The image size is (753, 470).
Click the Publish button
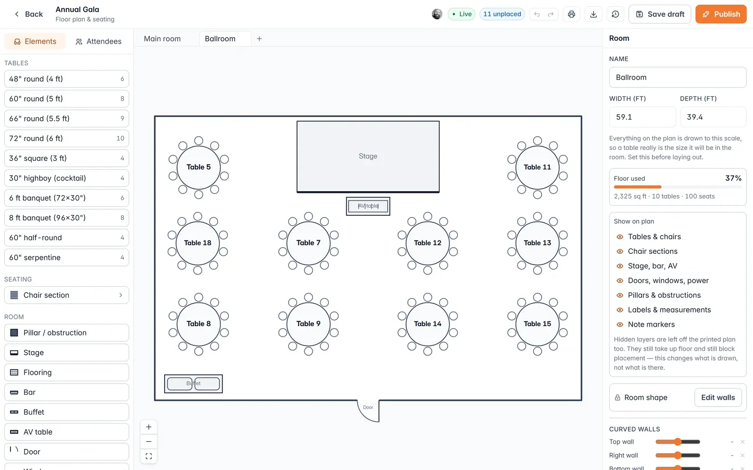click(x=721, y=14)
